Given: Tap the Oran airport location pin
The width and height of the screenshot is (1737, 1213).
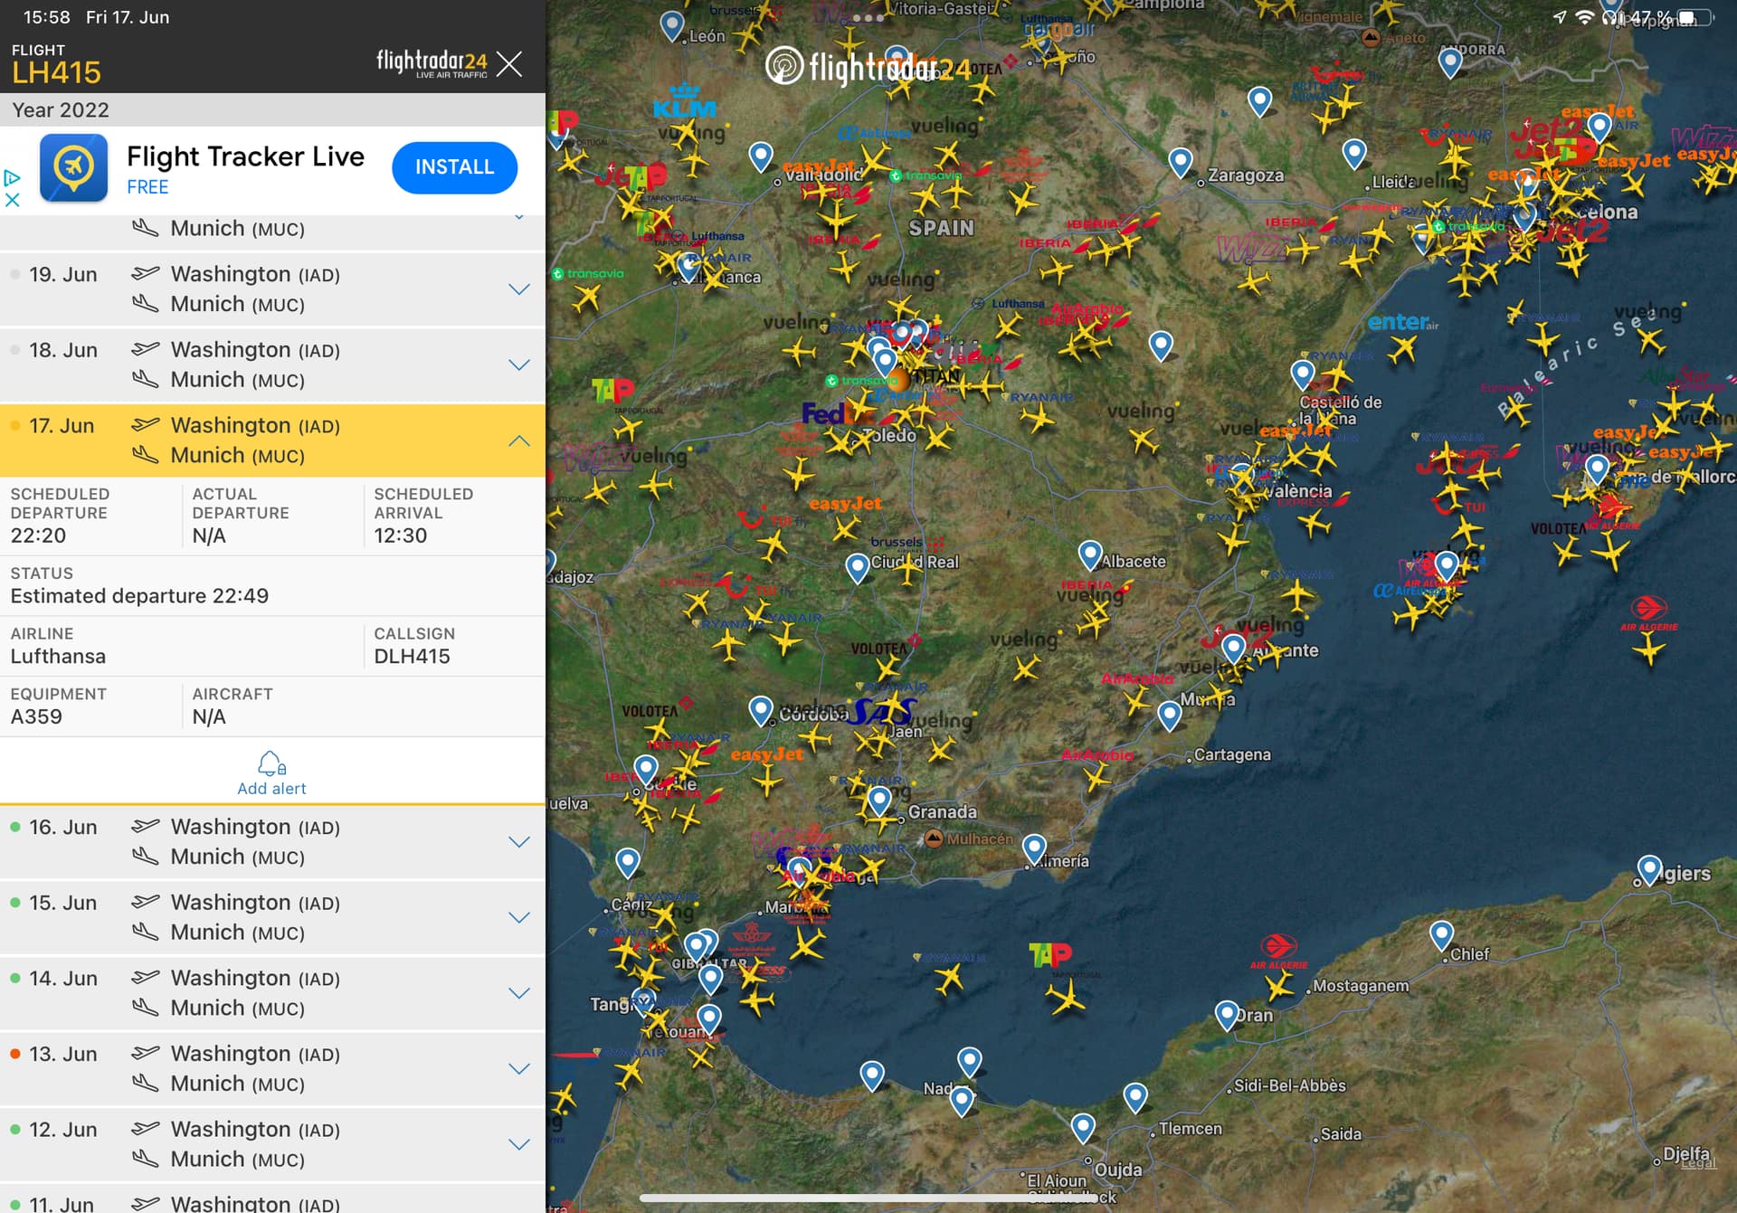Looking at the screenshot, I should click(x=1227, y=1013).
